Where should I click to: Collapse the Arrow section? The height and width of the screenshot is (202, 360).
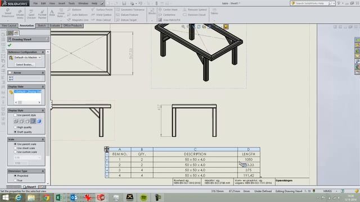point(43,72)
